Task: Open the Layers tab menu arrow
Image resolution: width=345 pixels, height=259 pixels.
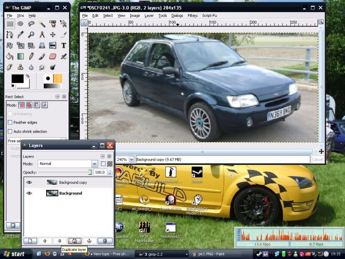Action: pos(103,156)
